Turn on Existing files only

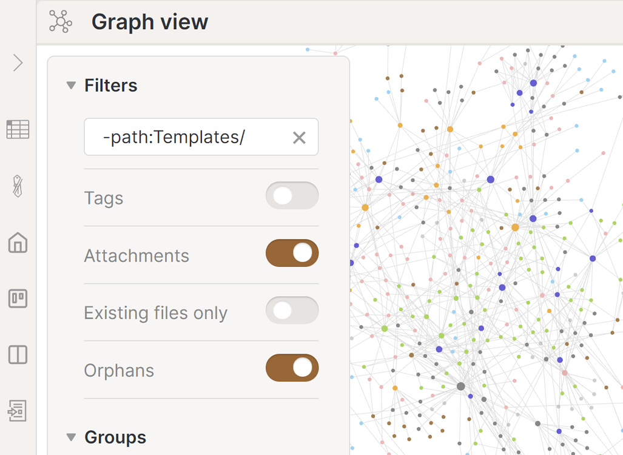tap(292, 311)
